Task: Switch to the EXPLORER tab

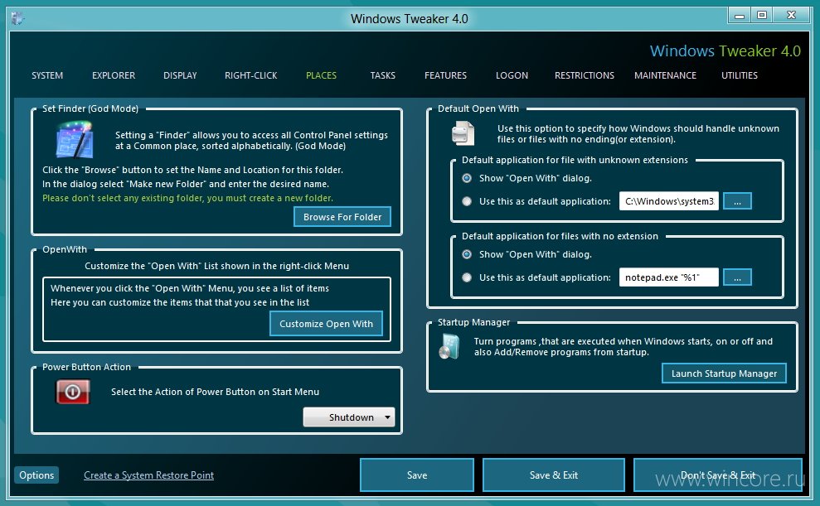Action: point(114,75)
